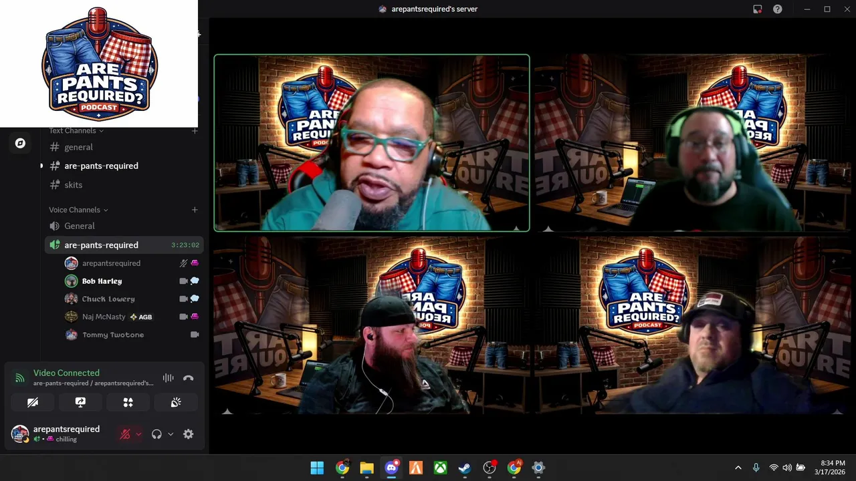856x481 pixels.
Task: Open the Windows Start menu
Action: tap(317, 468)
